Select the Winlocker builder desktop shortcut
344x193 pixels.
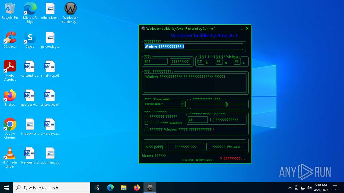(x=70, y=13)
